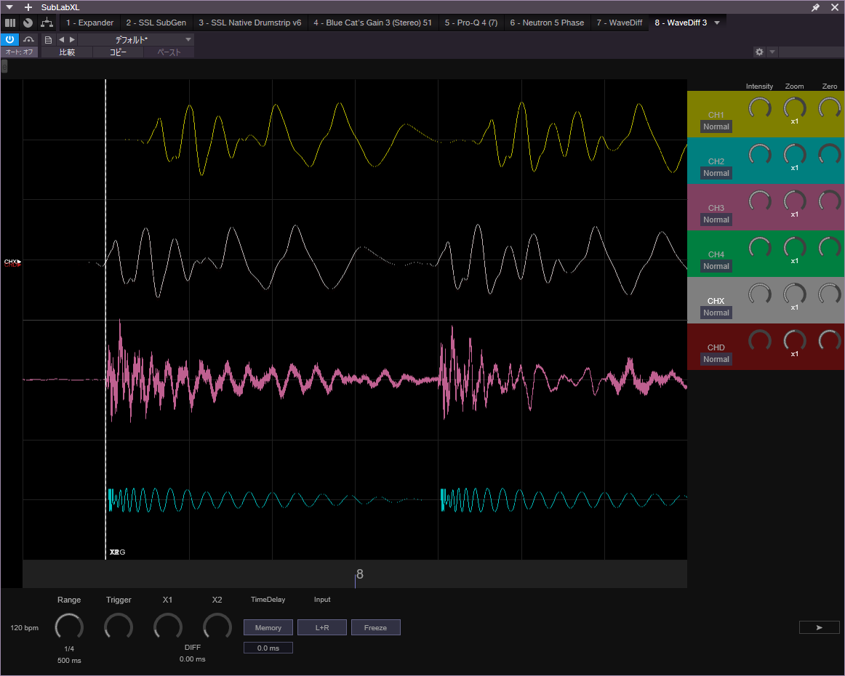Image resolution: width=845 pixels, height=676 pixels.
Task: Click CH4 Normal mode button
Action: pos(716,266)
